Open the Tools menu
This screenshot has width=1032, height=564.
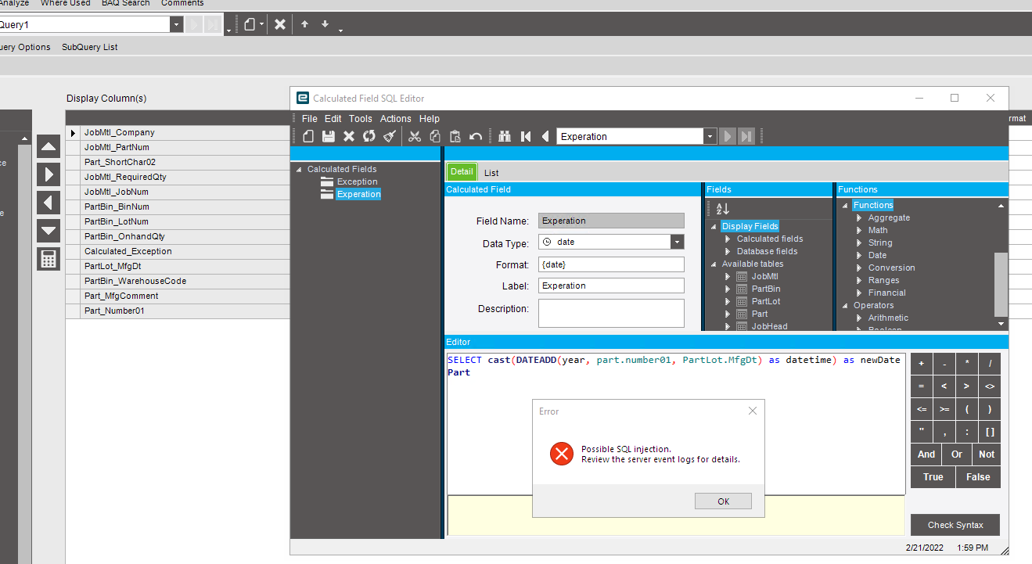(x=361, y=119)
